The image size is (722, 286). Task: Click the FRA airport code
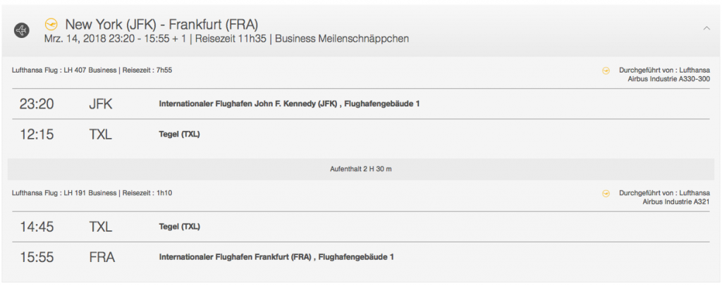pos(102,257)
